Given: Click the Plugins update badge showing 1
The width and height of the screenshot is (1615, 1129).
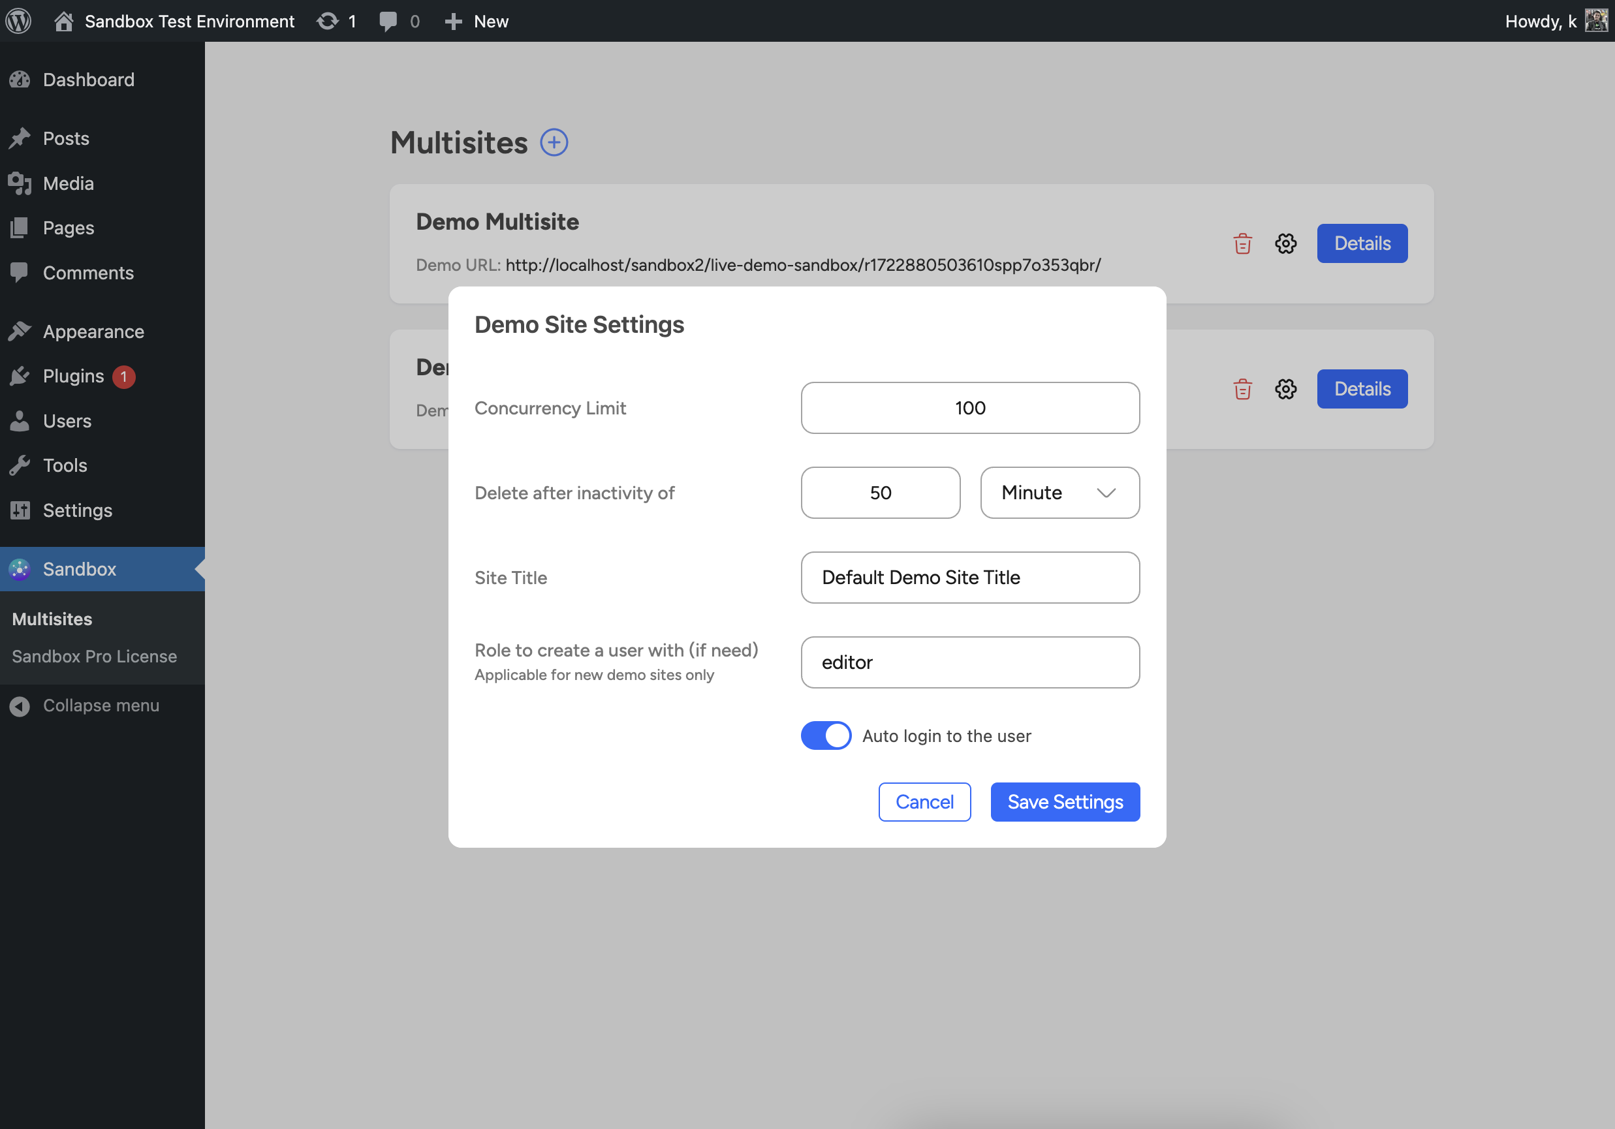Looking at the screenshot, I should pos(124,377).
